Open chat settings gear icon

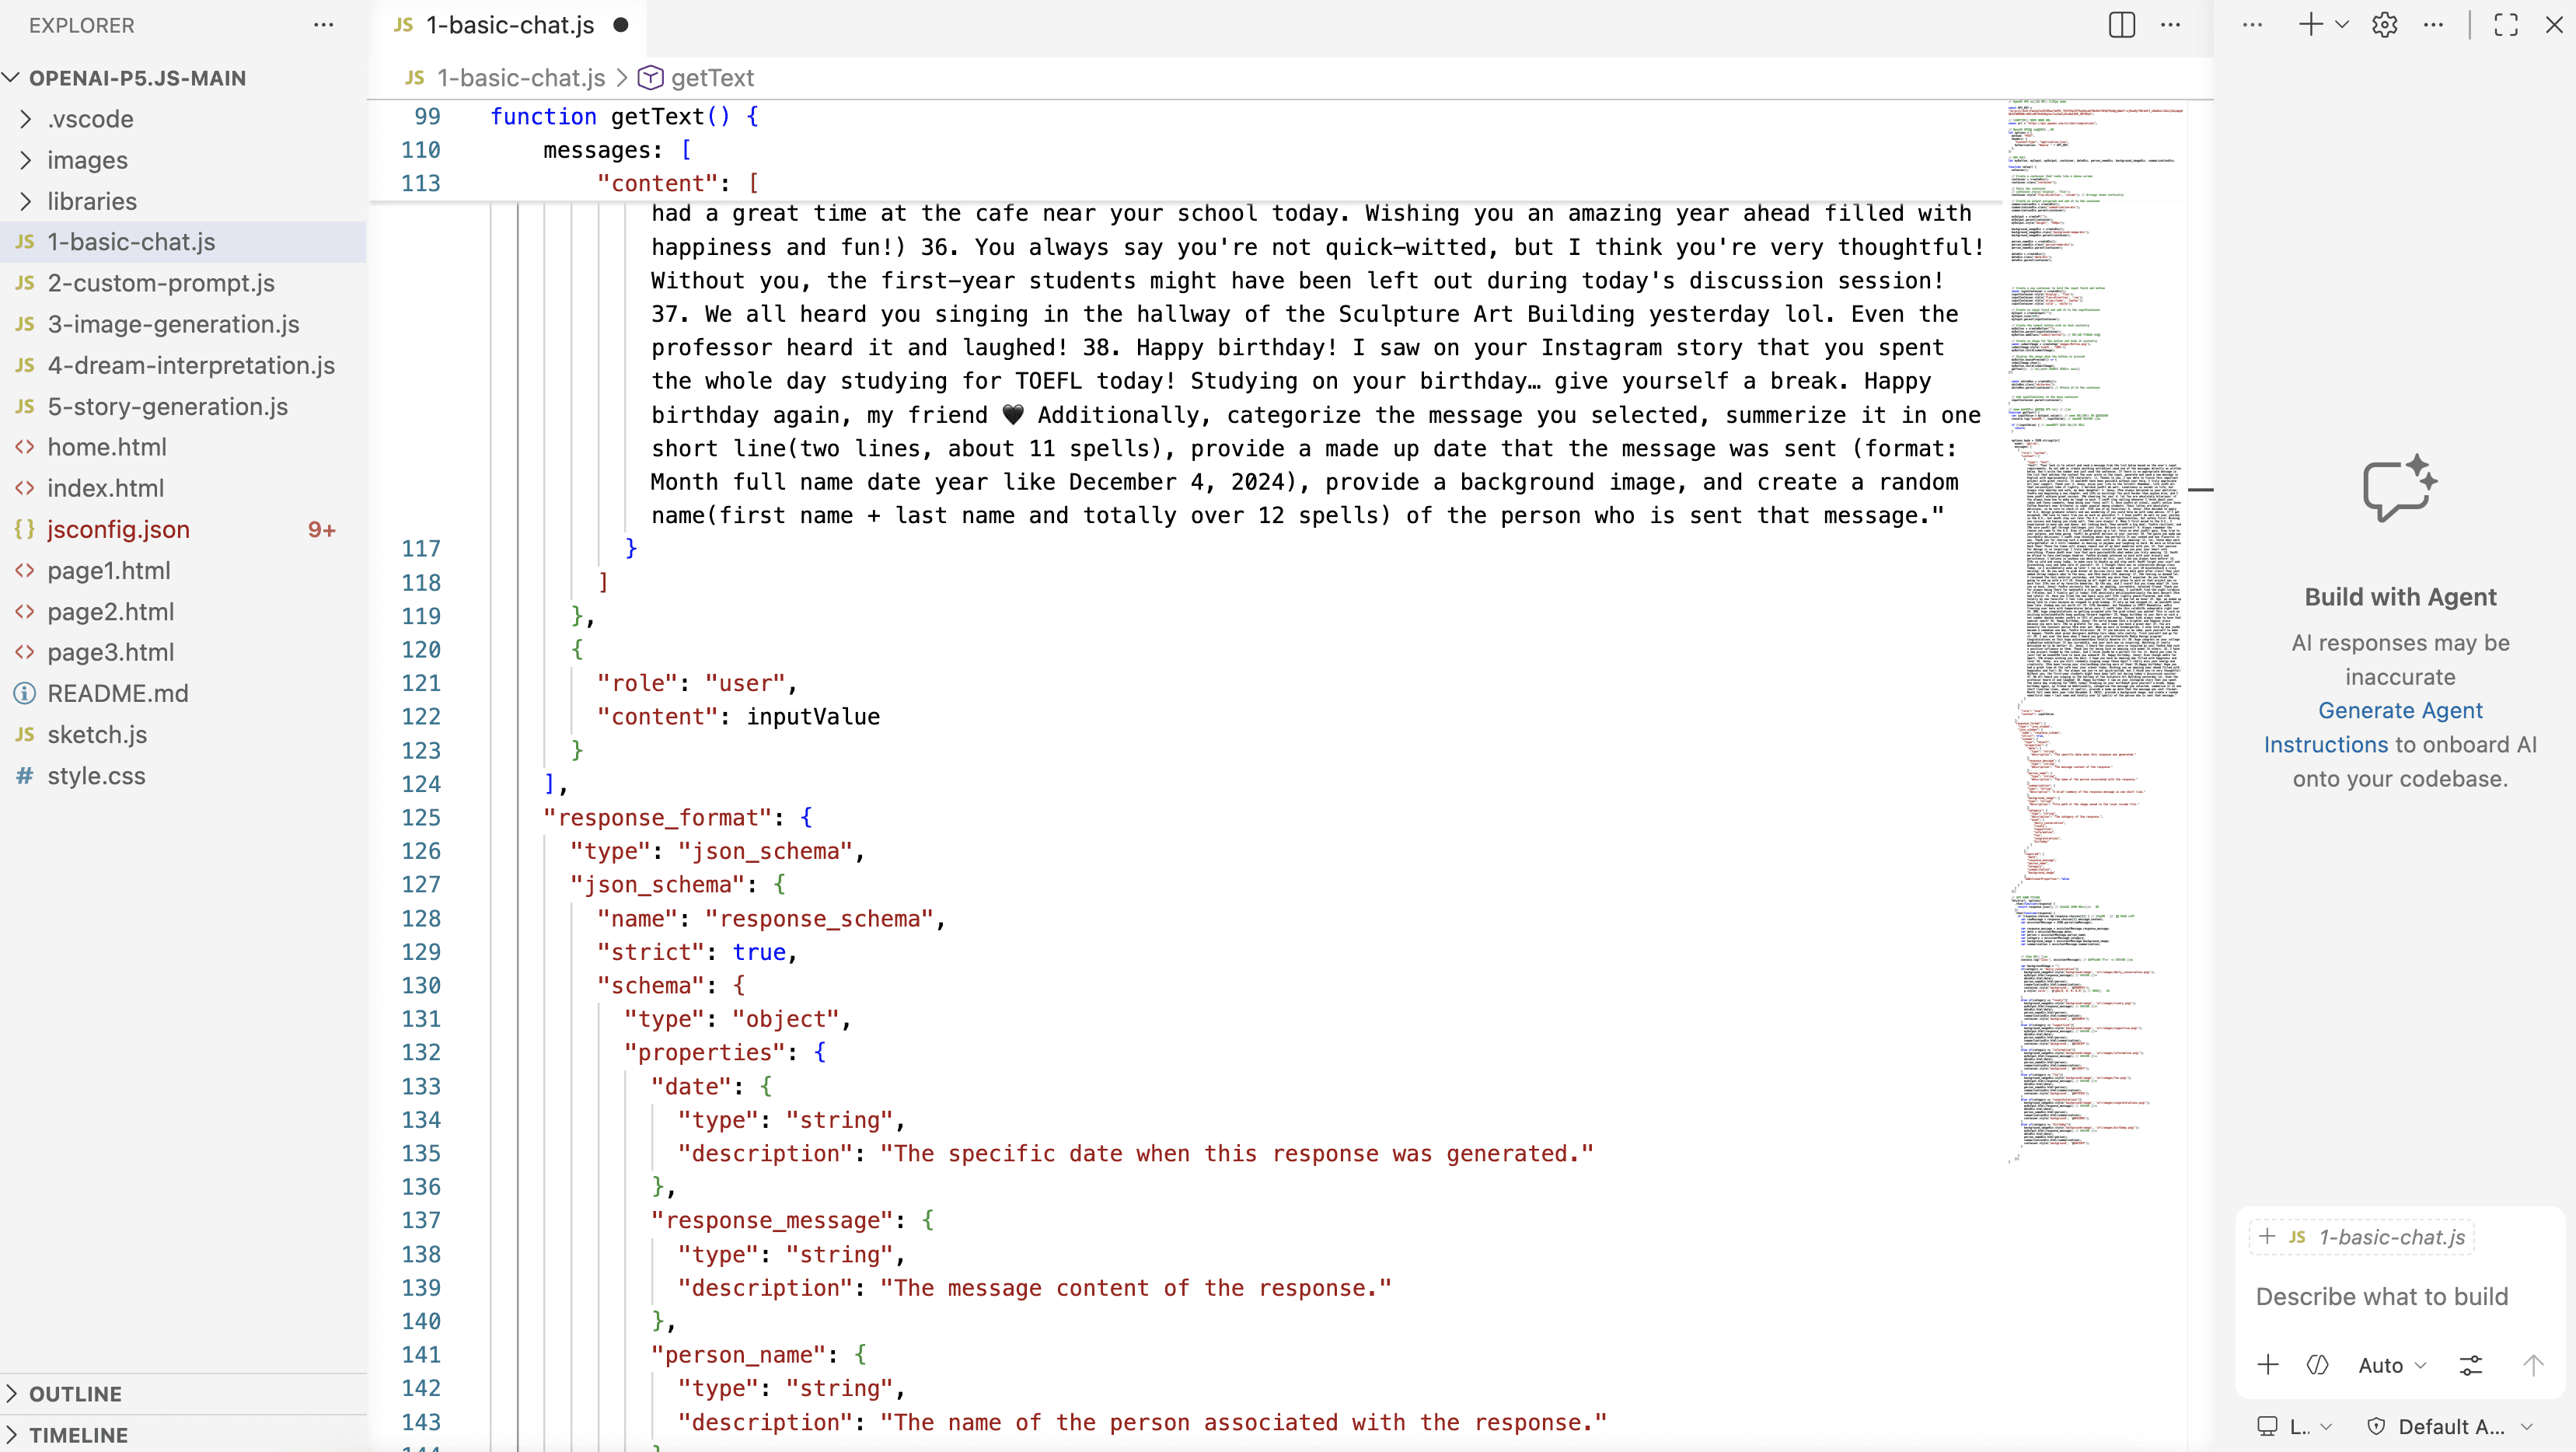(x=2384, y=25)
